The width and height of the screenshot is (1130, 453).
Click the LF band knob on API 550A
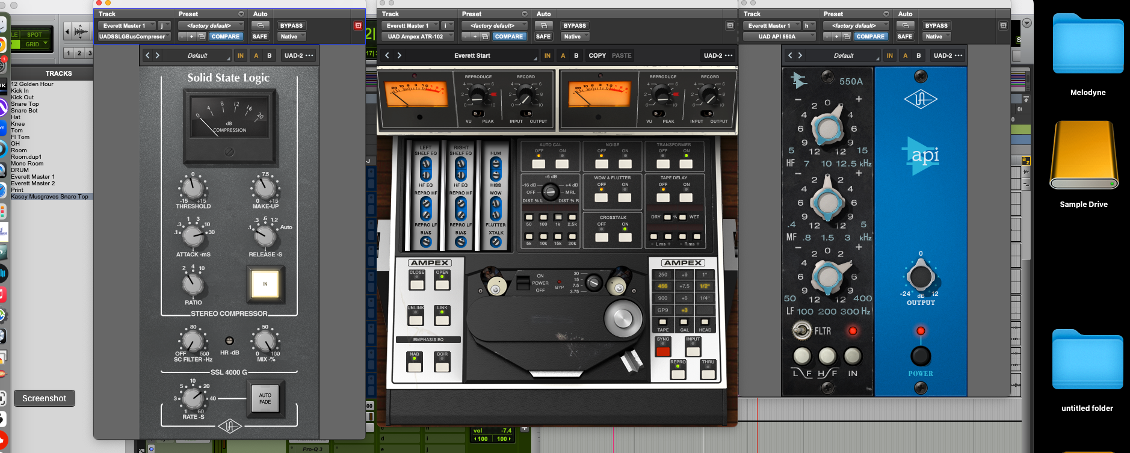click(x=827, y=277)
